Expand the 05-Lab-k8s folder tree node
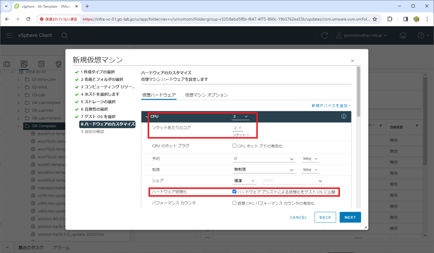Viewport: 434px width, 253px height. [x=18, y=110]
